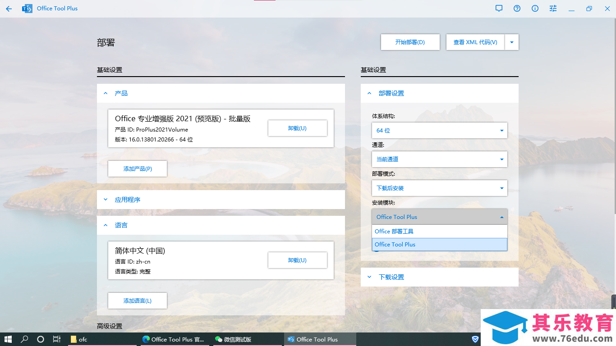616x346 pixels.
Task: Click 查看 XML 代码(V) button
Action: point(475,42)
